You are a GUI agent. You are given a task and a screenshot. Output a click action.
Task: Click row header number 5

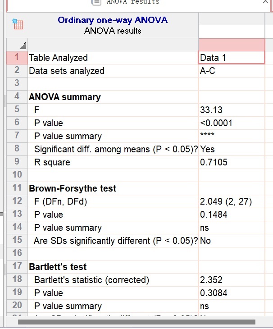(17, 110)
